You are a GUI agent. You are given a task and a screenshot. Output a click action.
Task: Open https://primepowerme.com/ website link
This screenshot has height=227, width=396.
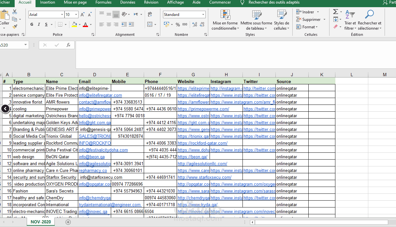click(203, 109)
